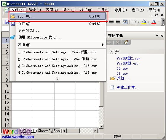This screenshot has width=166, height=140.
Task: Click the task pane home icon
Action: 126,42
